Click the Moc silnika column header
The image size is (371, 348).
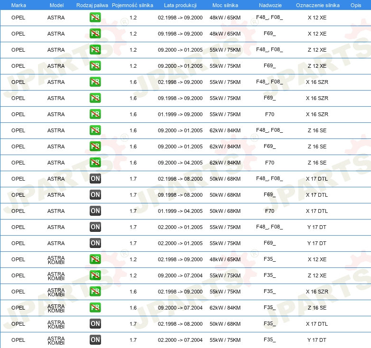click(225, 5)
